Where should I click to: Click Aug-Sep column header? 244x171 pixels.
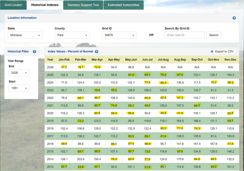click(180, 60)
